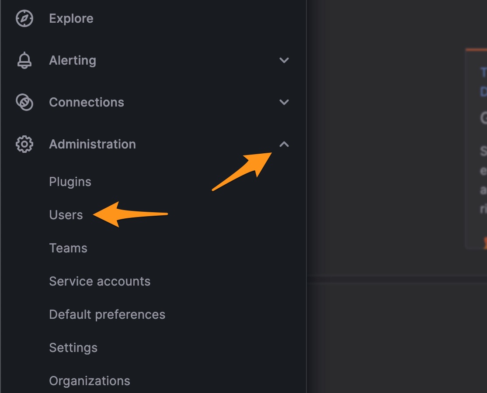Image resolution: width=487 pixels, height=393 pixels.
Task: Open the Connections section label
Action: click(x=87, y=102)
